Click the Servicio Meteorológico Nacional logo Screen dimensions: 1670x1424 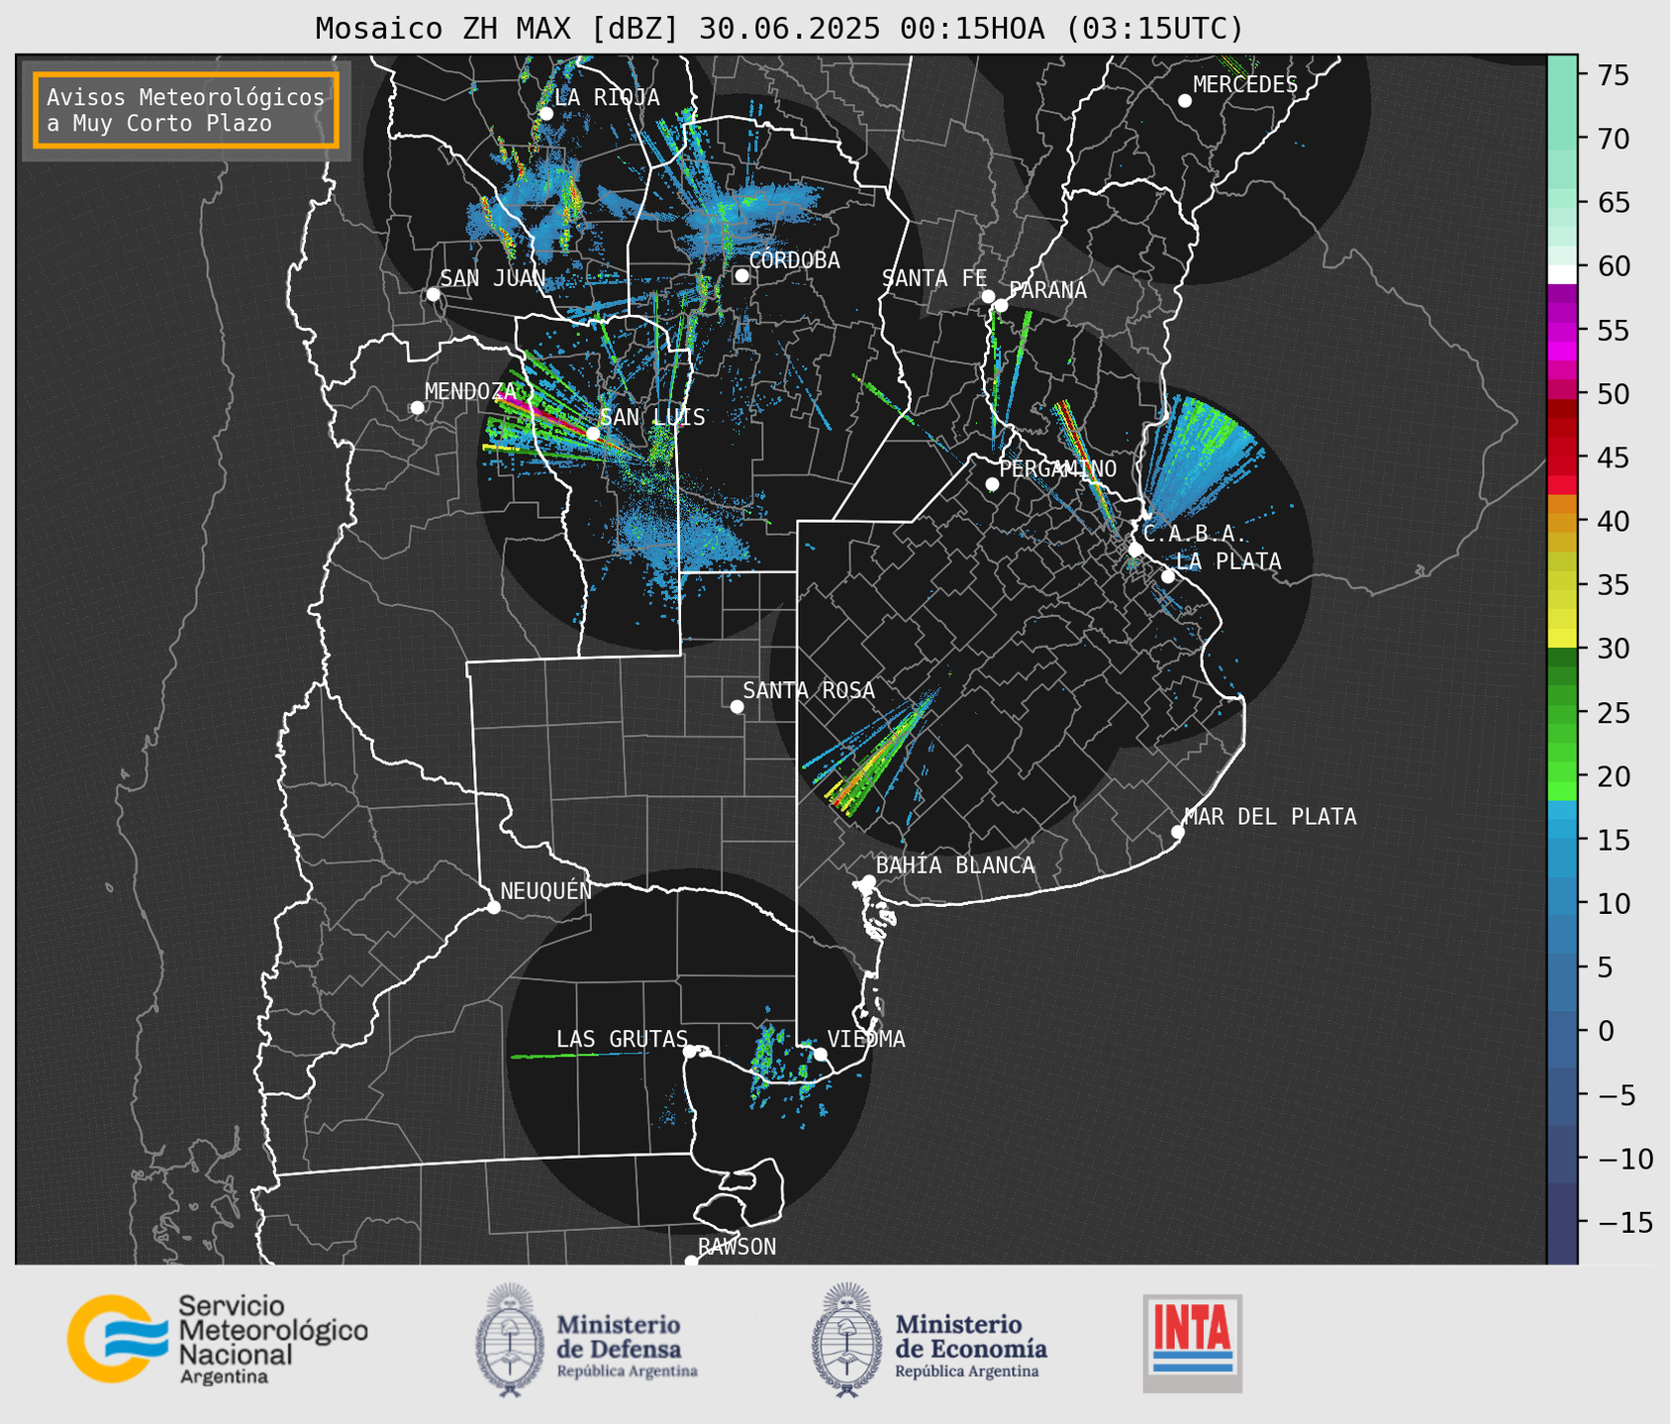pos(217,1339)
